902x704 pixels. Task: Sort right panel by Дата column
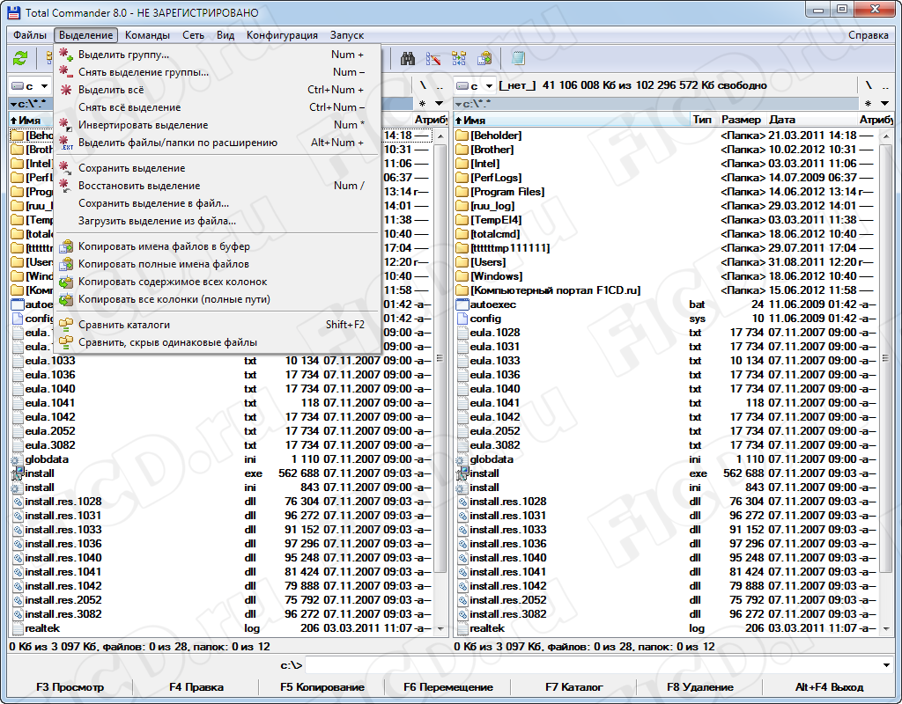pos(811,120)
